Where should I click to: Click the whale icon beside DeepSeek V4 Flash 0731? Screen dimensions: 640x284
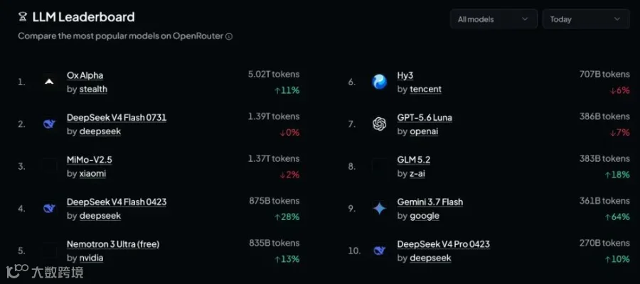[x=49, y=124]
